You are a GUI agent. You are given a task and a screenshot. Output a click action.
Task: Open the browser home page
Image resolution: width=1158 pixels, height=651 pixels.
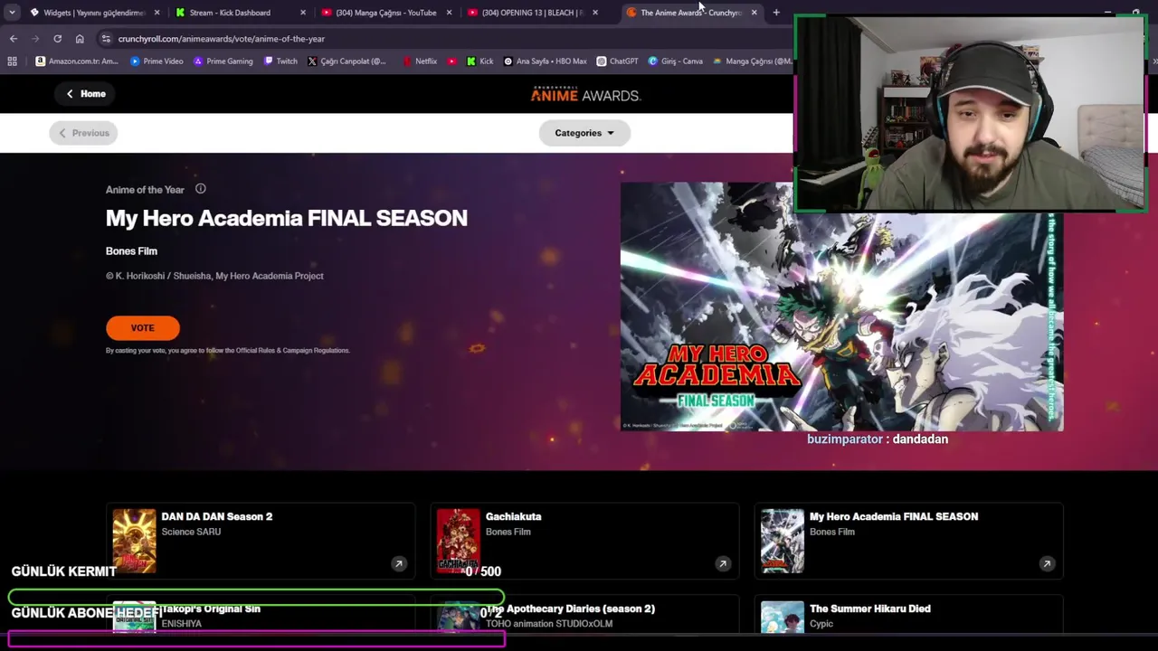[80, 39]
